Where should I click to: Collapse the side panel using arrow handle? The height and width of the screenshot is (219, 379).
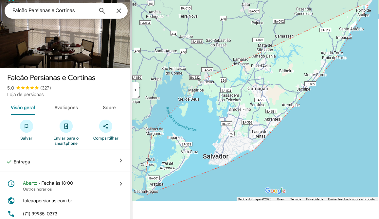135,90
